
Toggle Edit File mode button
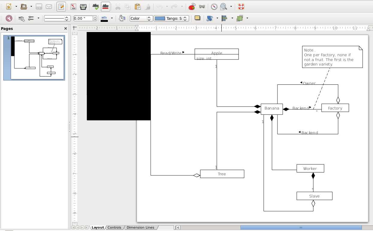[x=61, y=7]
